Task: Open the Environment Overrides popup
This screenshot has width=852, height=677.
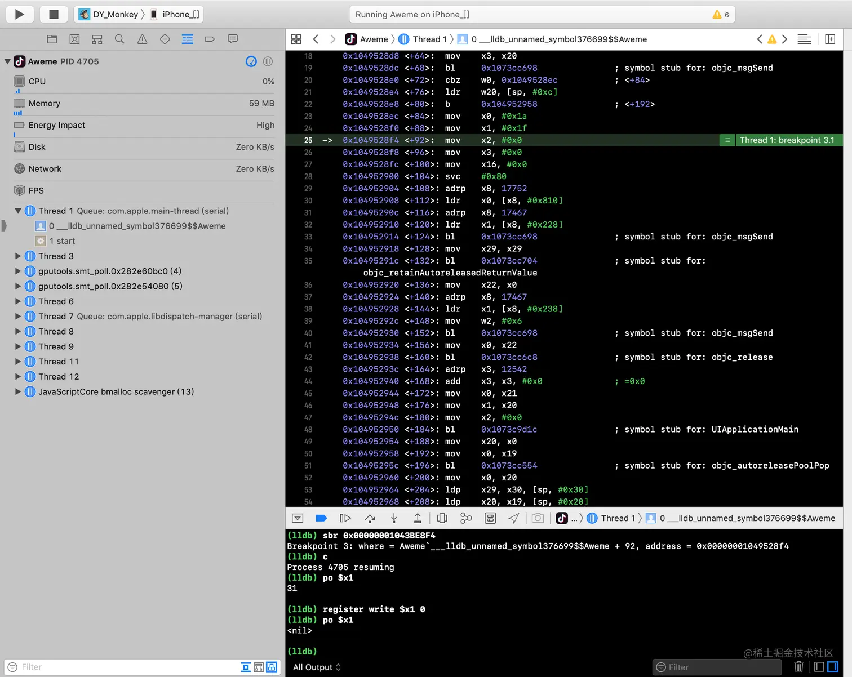Action: 490,518
